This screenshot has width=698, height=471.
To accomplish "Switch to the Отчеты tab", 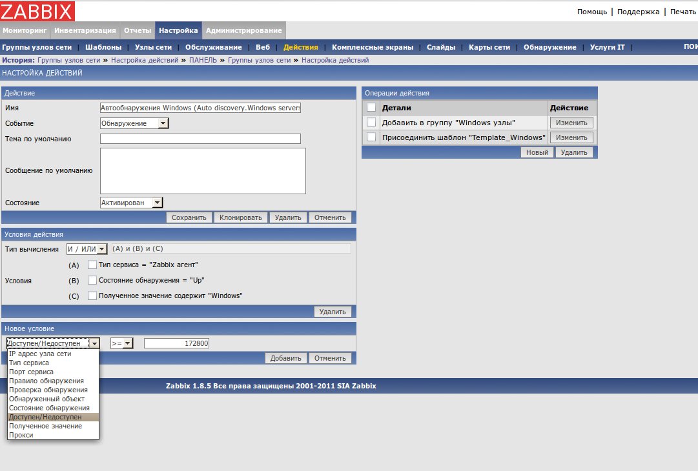I will pyautogui.click(x=138, y=30).
